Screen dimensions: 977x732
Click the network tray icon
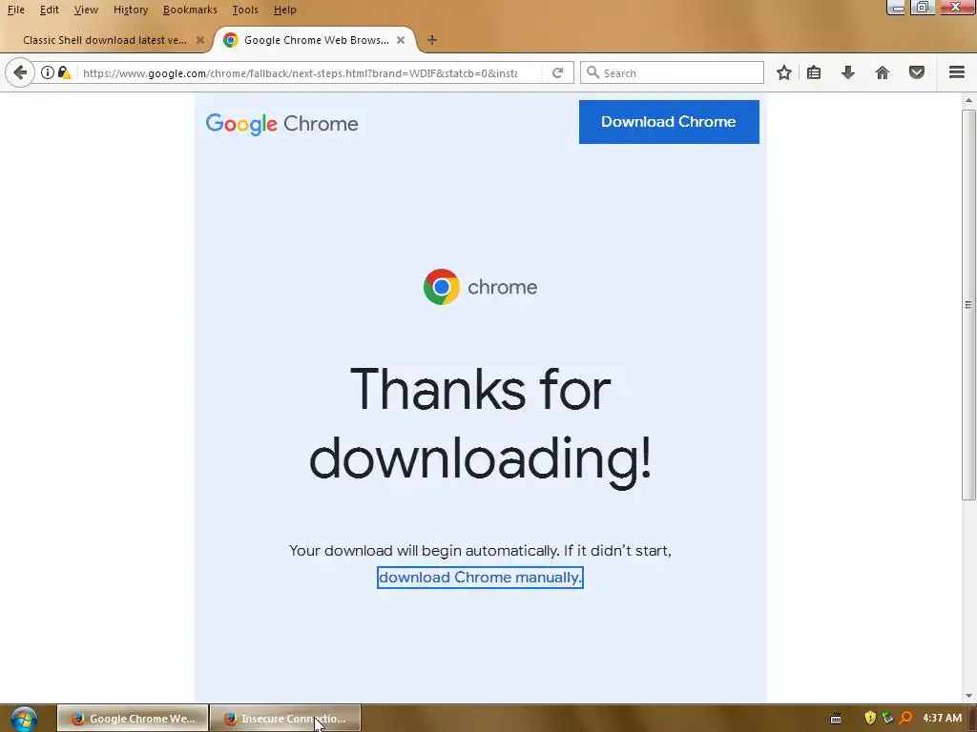coord(887,719)
